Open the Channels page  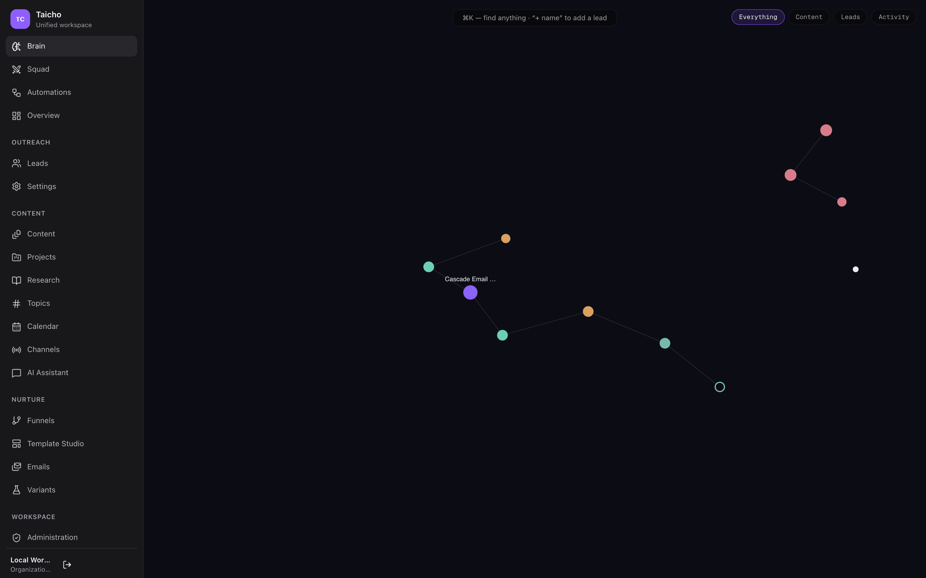[x=71, y=349]
